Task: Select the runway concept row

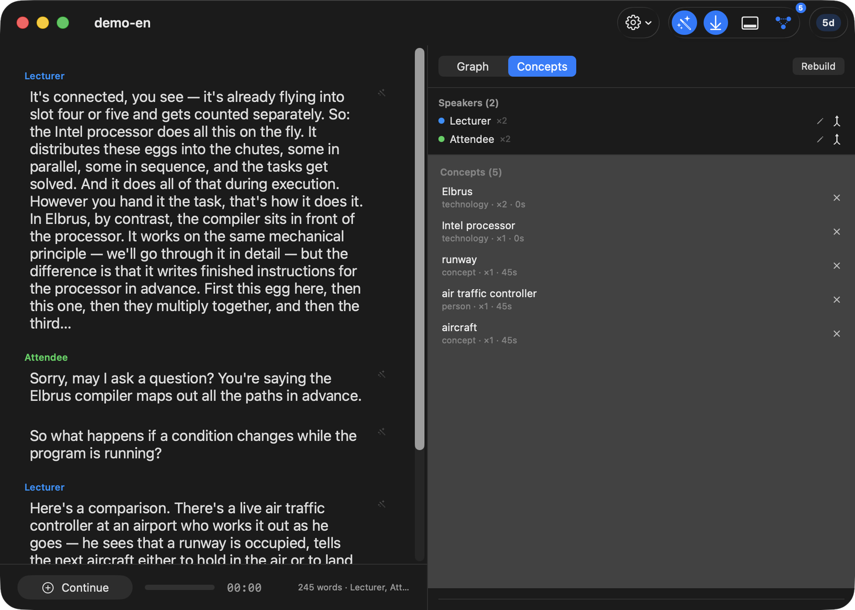Action: click(x=641, y=265)
